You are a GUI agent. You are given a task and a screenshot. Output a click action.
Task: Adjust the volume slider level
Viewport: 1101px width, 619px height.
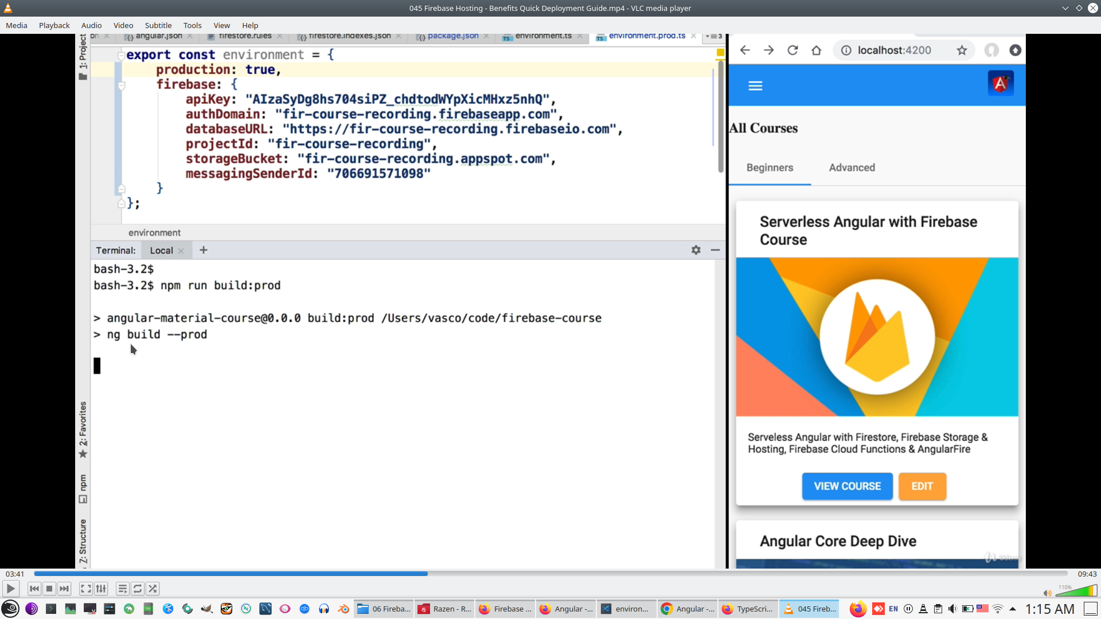click(1076, 591)
